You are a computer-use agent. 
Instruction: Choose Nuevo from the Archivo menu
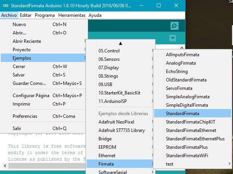[43, 24]
